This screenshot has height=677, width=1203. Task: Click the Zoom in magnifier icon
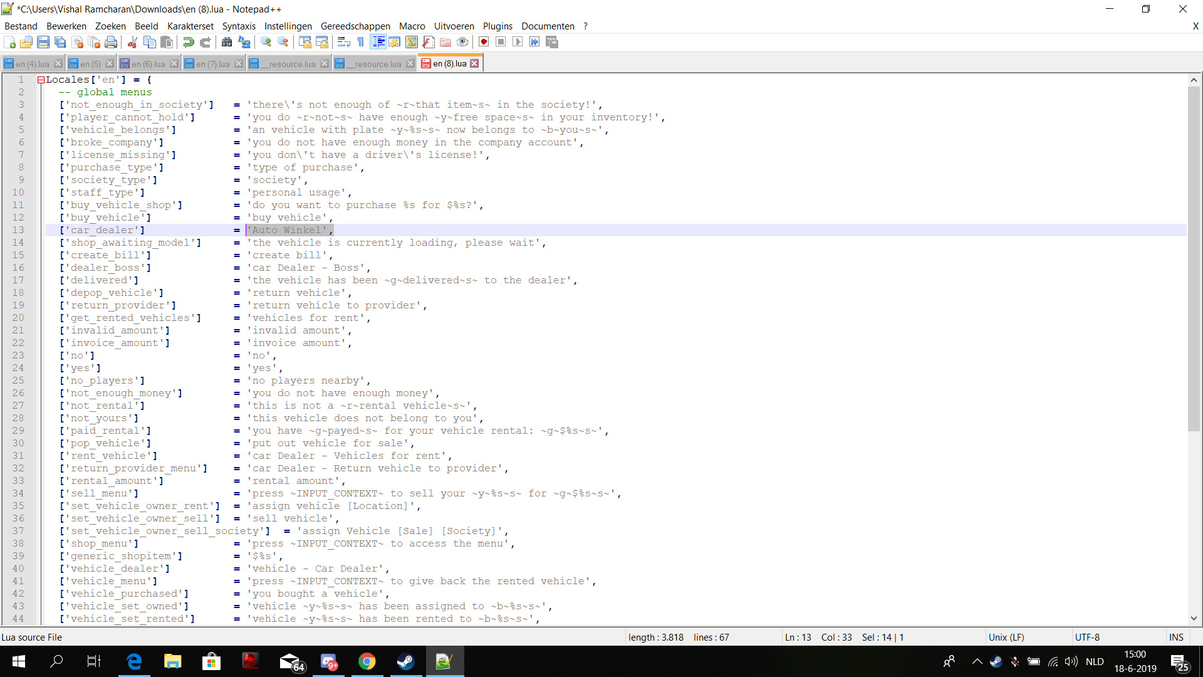tap(266, 42)
